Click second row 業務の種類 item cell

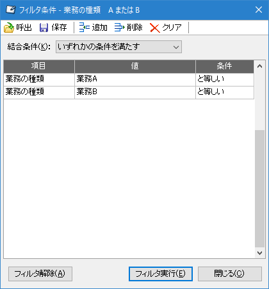click(39, 92)
